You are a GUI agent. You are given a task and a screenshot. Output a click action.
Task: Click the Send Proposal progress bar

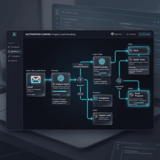click(138, 103)
